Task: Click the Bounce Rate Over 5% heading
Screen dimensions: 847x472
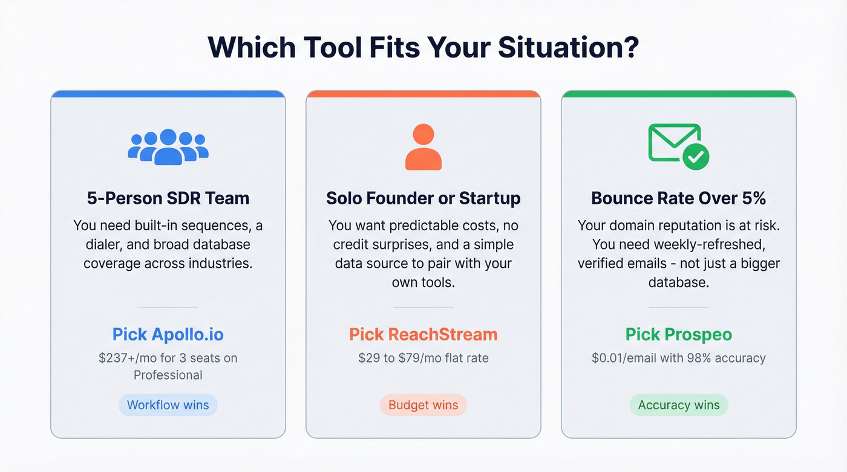Action: [679, 198]
